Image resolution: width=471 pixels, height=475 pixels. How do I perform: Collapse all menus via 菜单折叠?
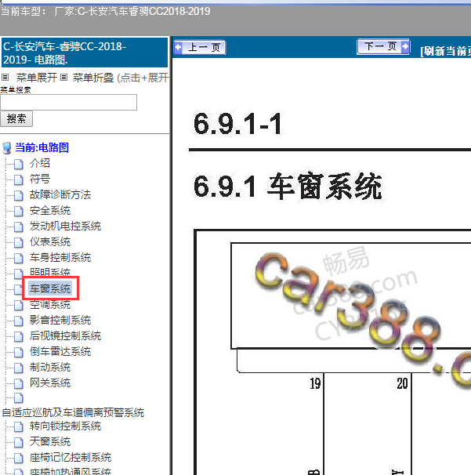tap(93, 78)
